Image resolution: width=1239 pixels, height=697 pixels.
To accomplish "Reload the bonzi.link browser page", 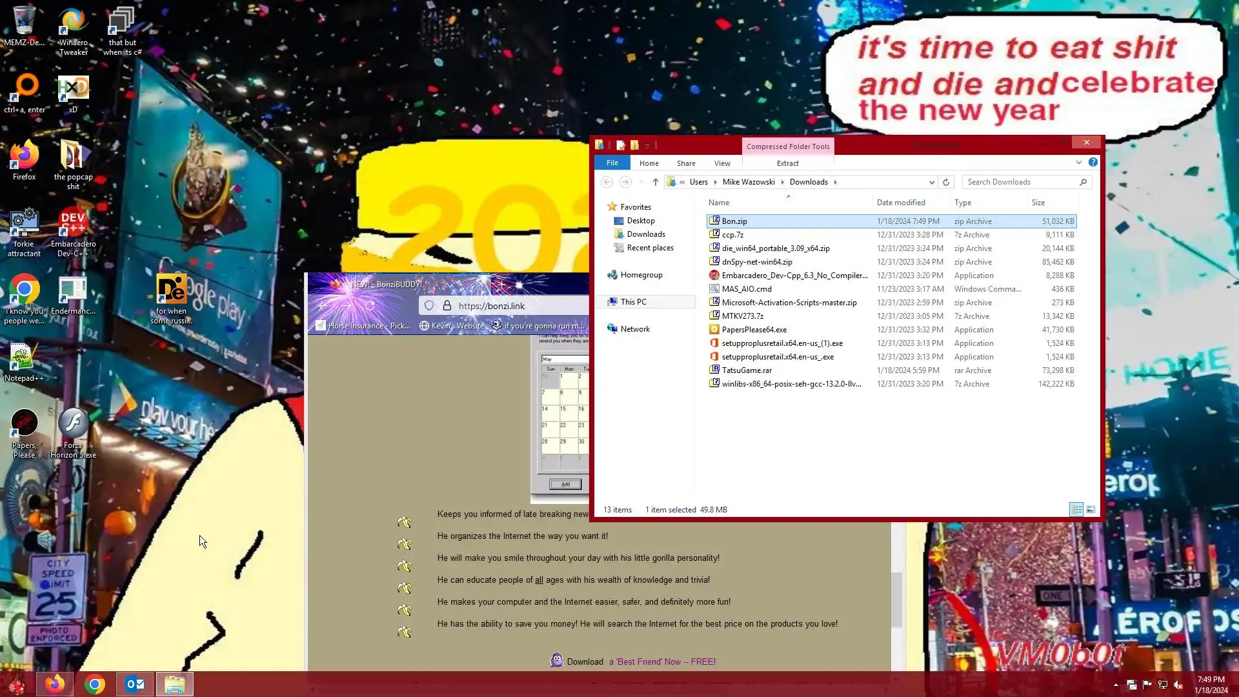I will coord(370,306).
